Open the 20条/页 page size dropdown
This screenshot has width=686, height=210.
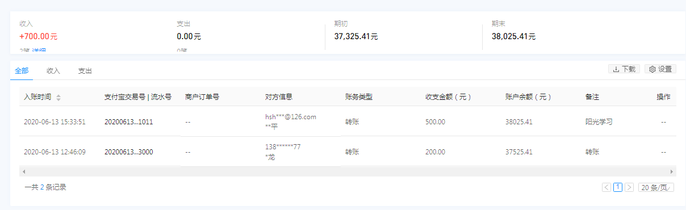(x=656, y=187)
